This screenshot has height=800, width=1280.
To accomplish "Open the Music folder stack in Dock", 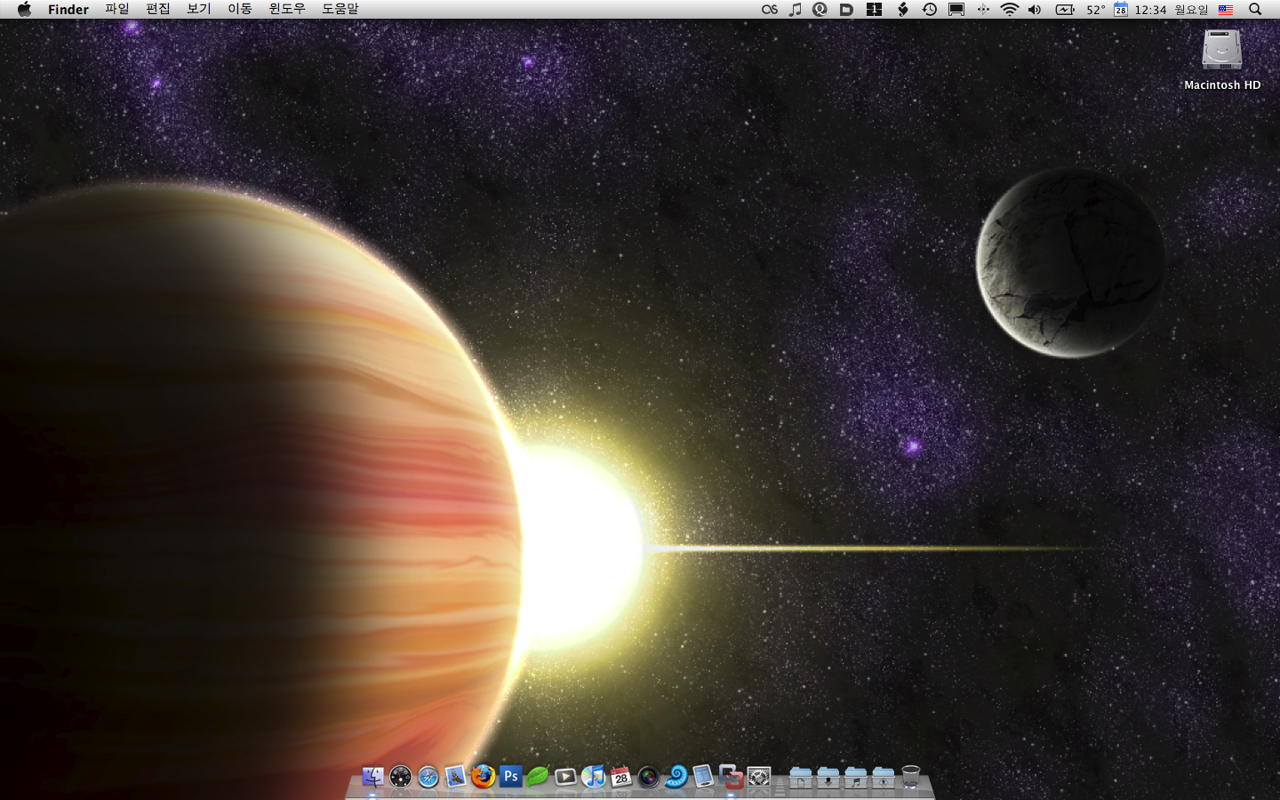I will [x=856, y=777].
